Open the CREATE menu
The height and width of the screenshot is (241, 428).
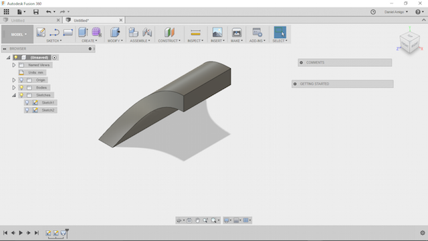(x=89, y=41)
